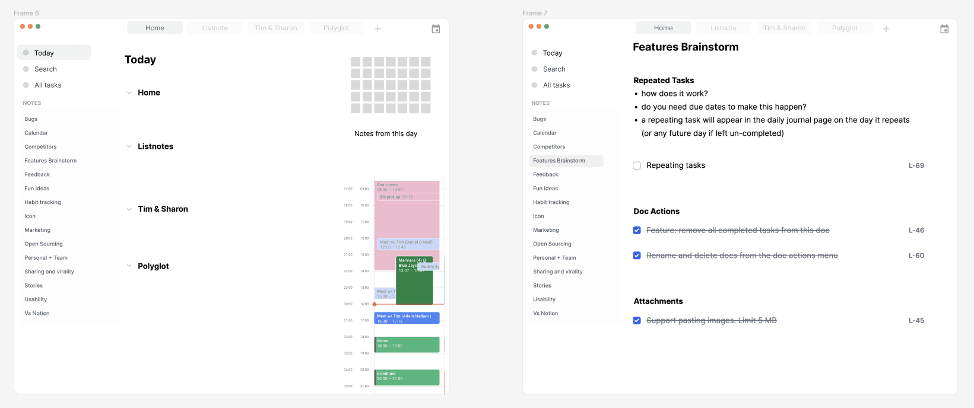The image size is (974, 408).
Task: Collapse the Listnotes section chevron
Action: click(x=129, y=146)
